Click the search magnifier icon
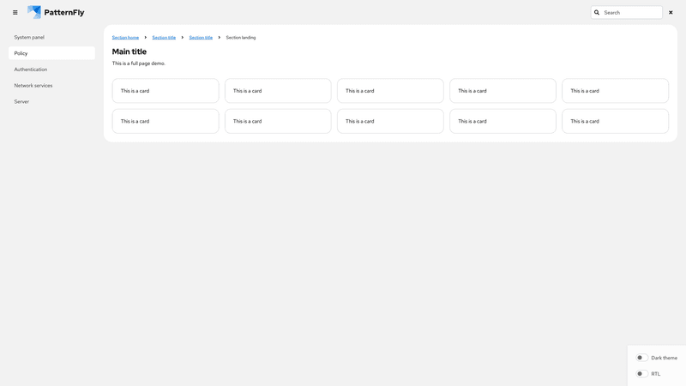This screenshot has height=386, width=686. coord(597,13)
